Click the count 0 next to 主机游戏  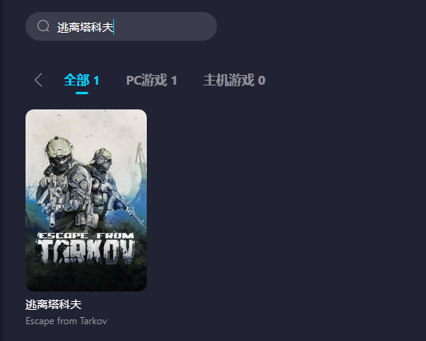(x=262, y=81)
